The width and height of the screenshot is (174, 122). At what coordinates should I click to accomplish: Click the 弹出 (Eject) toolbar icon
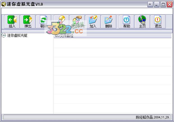pyautogui.click(x=28, y=22)
